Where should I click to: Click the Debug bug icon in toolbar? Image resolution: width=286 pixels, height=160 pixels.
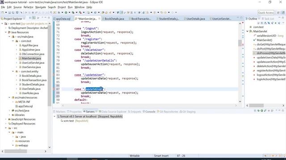click(x=59, y=12)
